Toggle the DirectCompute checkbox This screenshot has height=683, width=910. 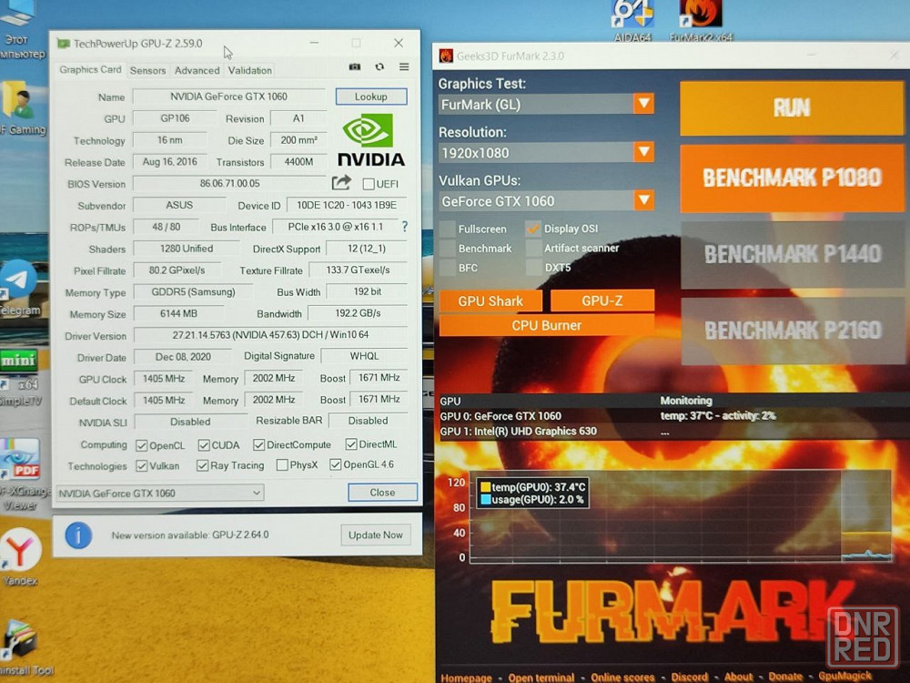[258, 445]
